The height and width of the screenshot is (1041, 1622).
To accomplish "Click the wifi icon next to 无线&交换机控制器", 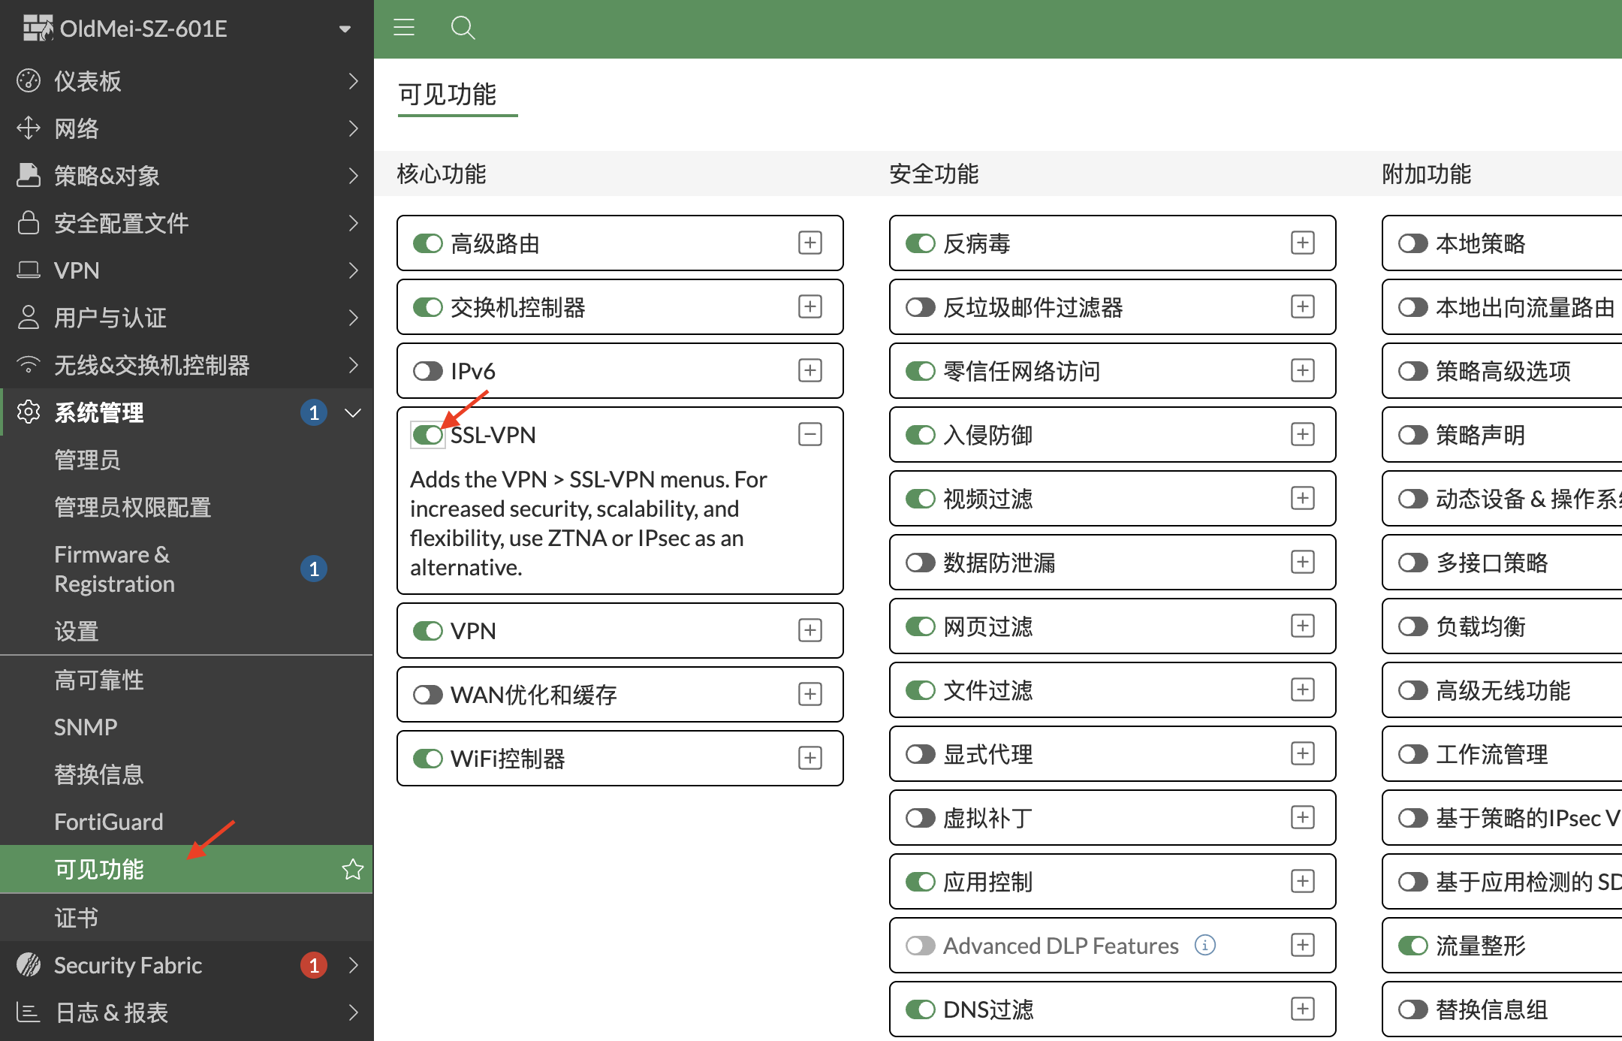I will pyautogui.click(x=29, y=364).
